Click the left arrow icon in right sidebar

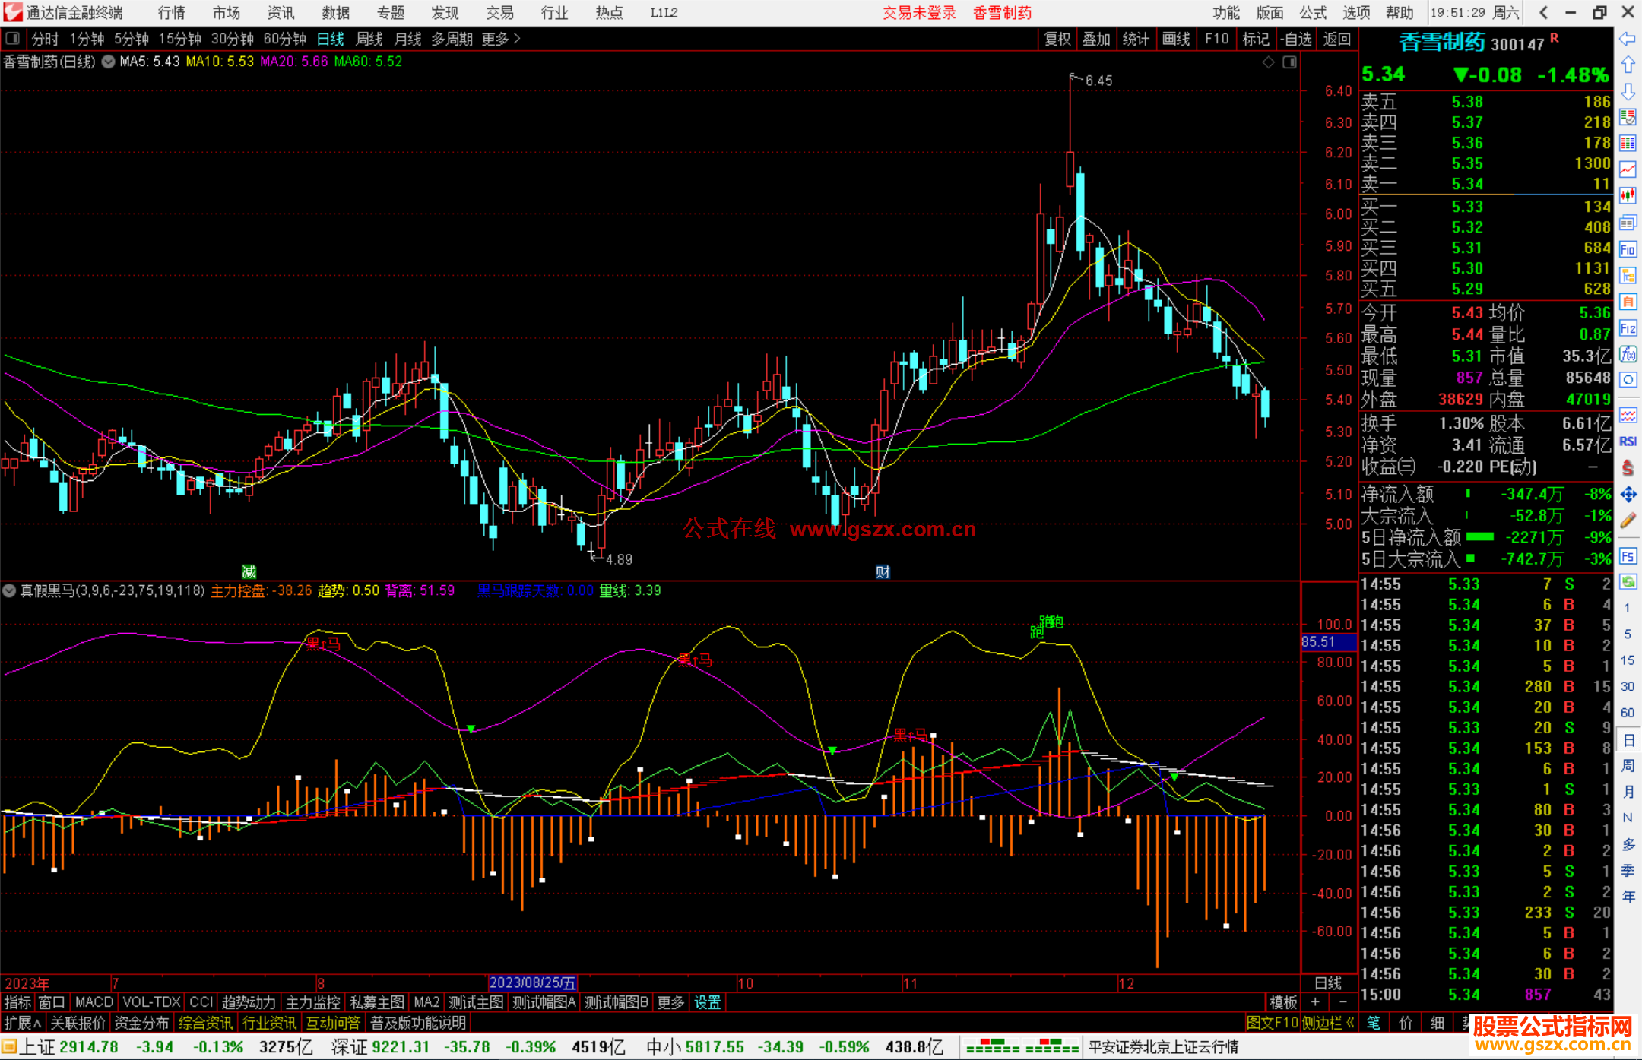(1628, 39)
